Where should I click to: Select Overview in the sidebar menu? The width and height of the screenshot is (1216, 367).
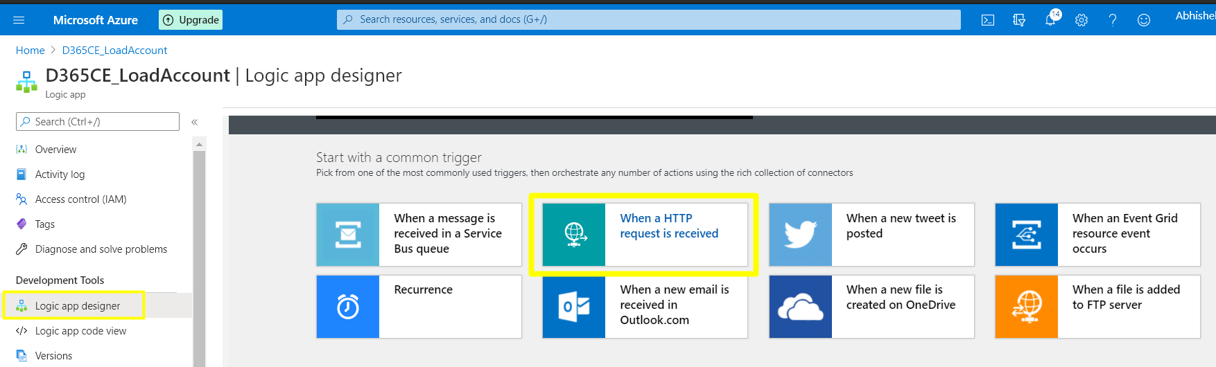pyautogui.click(x=55, y=150)
